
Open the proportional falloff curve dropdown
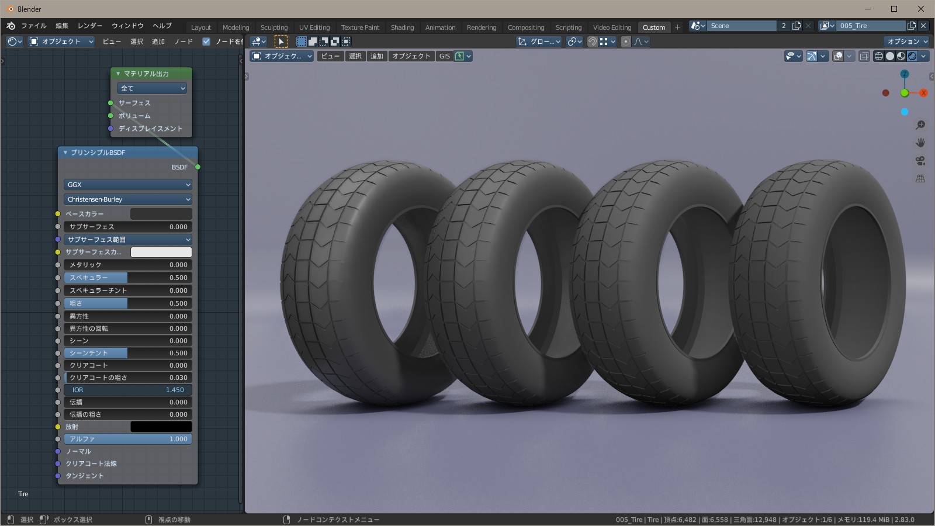point(641,41)
